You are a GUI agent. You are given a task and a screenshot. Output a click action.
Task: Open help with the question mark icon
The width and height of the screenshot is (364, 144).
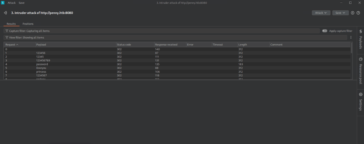point(358,13)
